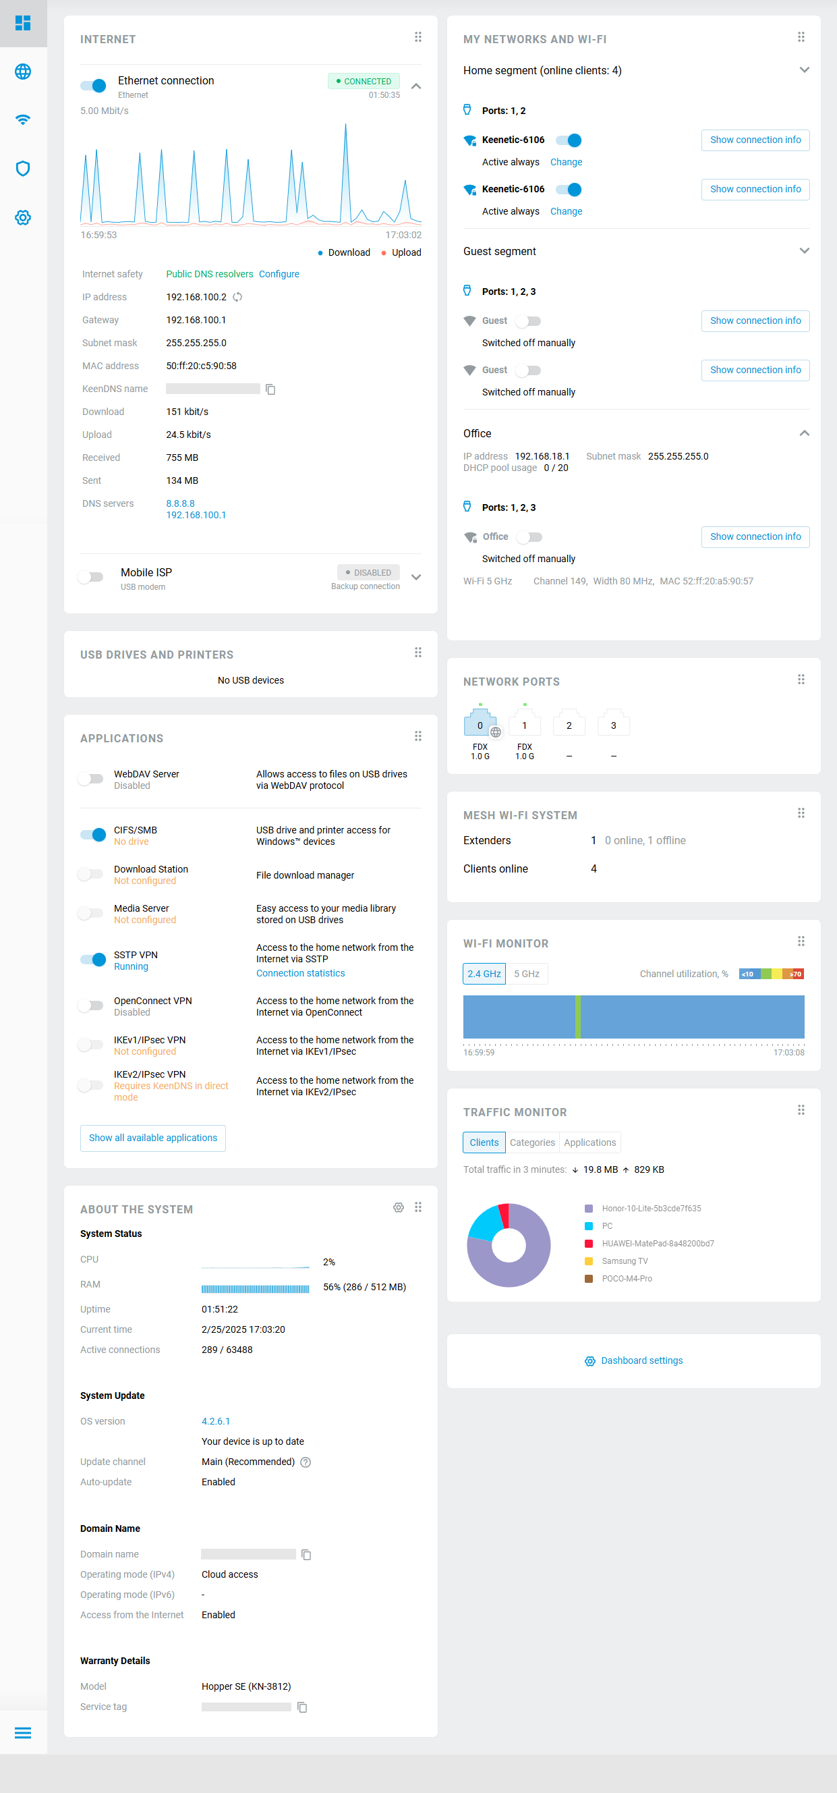This screenshot has width=837, height=1793.
Task: Click the refresh icon beside IP address
Action: (x=237, y=297)
